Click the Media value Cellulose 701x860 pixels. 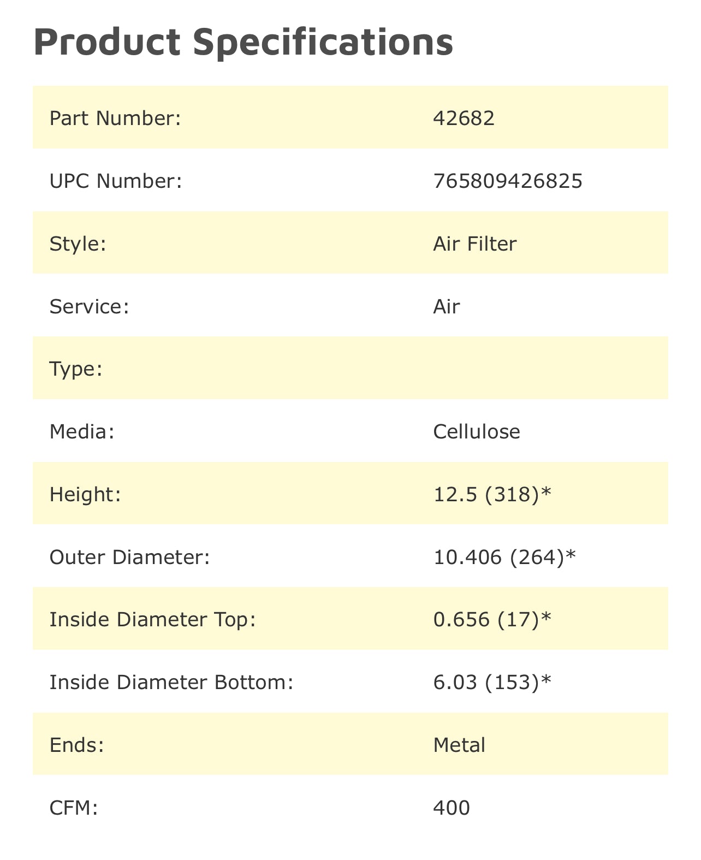pyautogui.click(x=476, y=432)
